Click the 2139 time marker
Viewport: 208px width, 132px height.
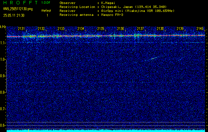(180, 29)
